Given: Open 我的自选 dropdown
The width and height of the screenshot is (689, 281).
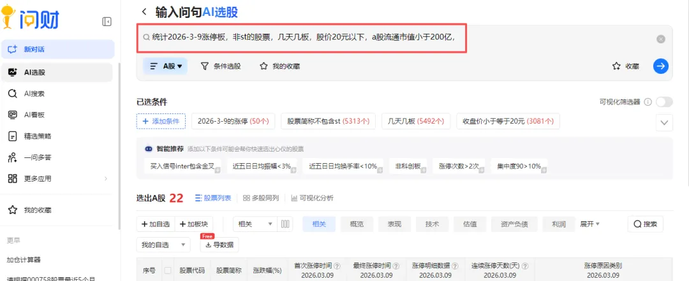Looking at the screenshot, I should point(163,245).
